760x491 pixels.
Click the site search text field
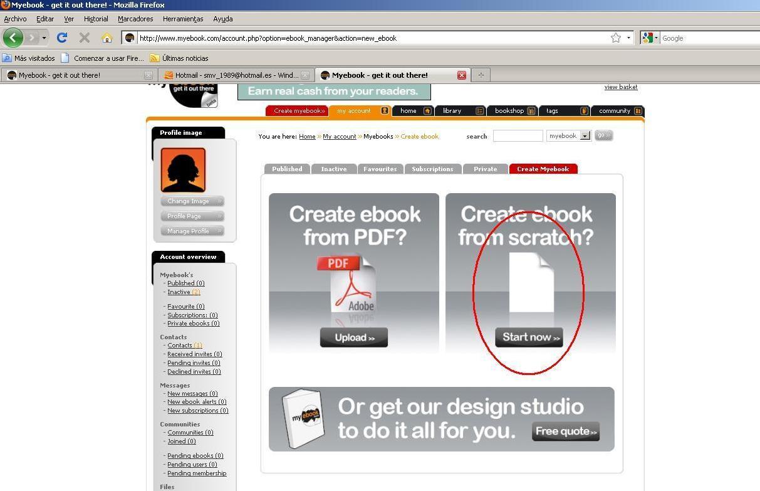[518, 135]
